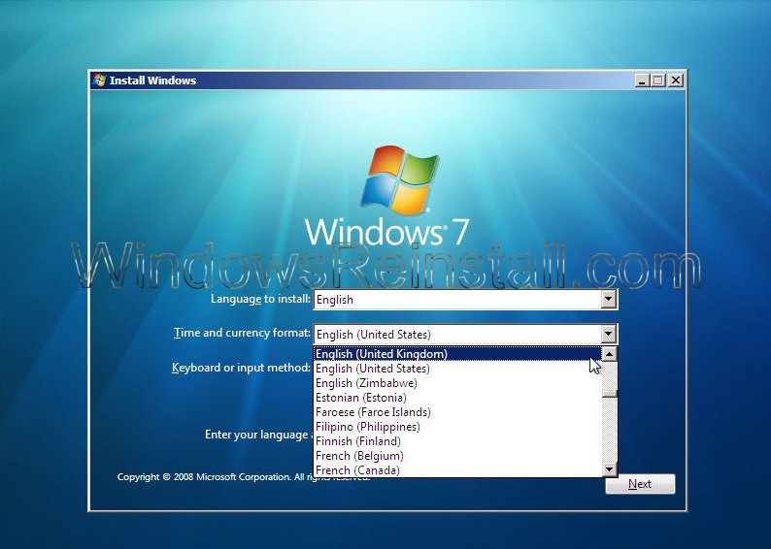Click the Language to install combo box
The height and width of the screenshot is (549, 771).
tap(456, 301)
